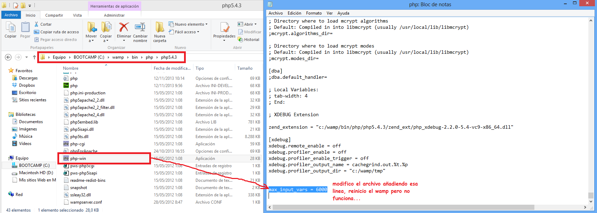Go forward with the Explorer forward arrow
Image resolution: width=597 pixels, height=213 pixels.
click(18, 57)
